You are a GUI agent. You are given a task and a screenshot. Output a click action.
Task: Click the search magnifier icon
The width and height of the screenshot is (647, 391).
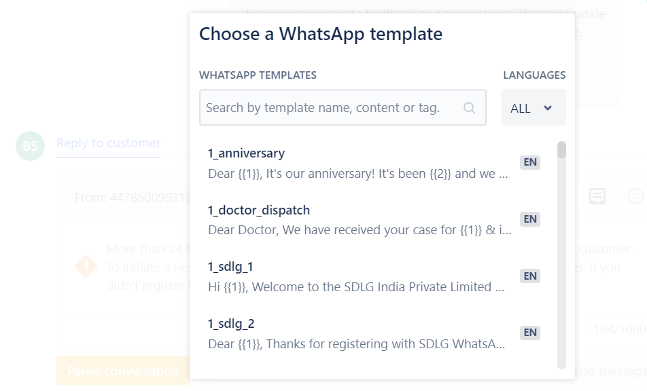click(469, 108)
